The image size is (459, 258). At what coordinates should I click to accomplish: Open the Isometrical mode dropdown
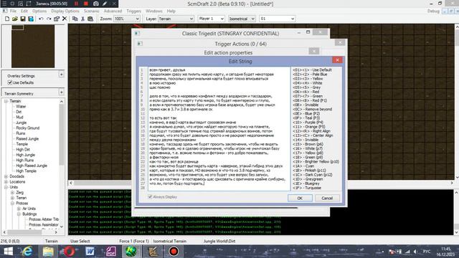pyautogui.click(x=242, y=19)
